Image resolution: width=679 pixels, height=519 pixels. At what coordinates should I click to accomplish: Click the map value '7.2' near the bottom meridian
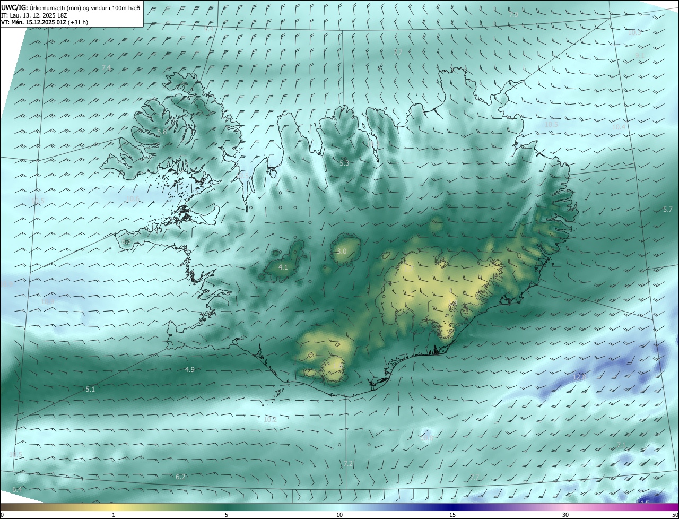[348, 463]
